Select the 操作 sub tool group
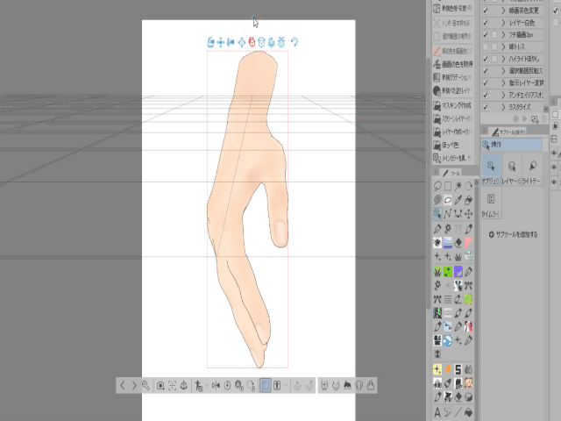The height and width of the screenshot is (421, 561). click(x=512, y=145)
